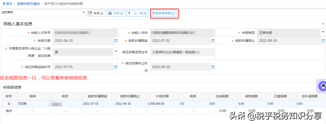Viewport: 326px width, 124px height.
Task: Click 税款所属期起 column header in table
Action: point(98,96)
